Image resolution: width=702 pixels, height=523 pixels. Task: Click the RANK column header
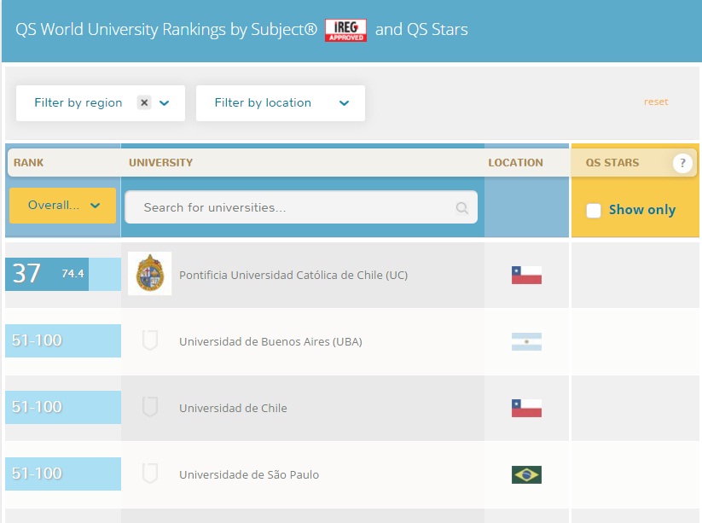[29, 163]
